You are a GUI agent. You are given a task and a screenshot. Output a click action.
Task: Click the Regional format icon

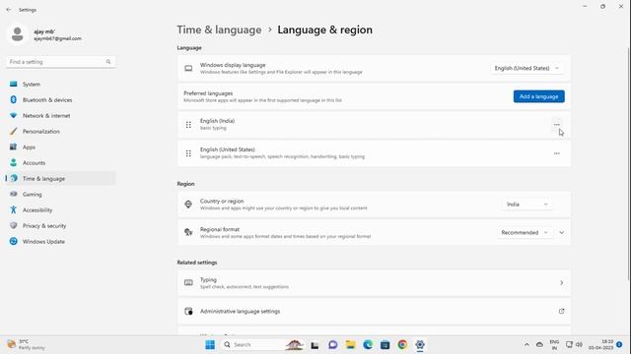(x=188, y=232)
